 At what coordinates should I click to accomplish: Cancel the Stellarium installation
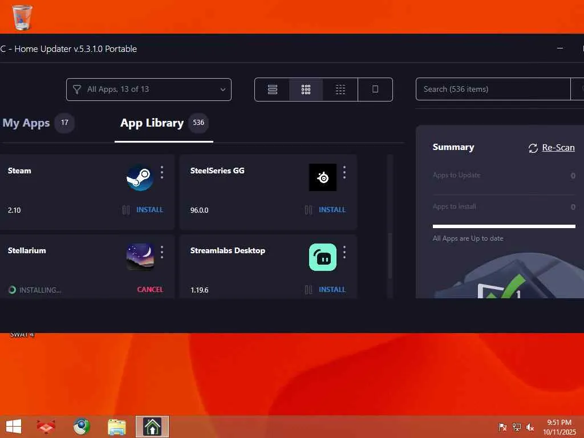pyautogui.click(x=150, y=289)
